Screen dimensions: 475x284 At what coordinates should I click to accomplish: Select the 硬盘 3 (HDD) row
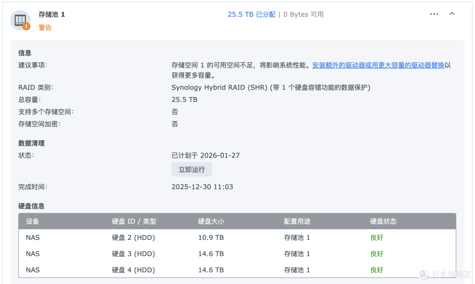pos(237,254)
